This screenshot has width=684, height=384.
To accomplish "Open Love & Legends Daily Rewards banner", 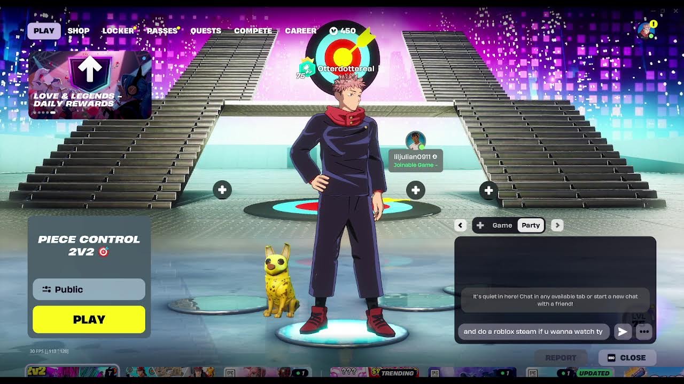I will tap(90, 84).
